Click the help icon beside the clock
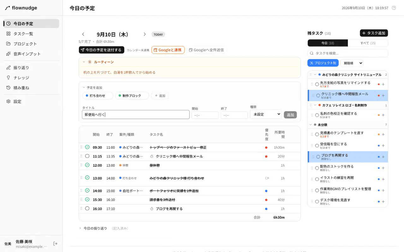This screenshot has height=252, width=404. [x=394, y=8]
